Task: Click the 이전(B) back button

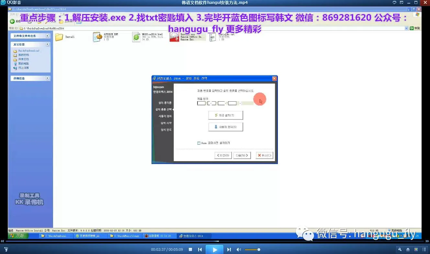Action: 223,155
